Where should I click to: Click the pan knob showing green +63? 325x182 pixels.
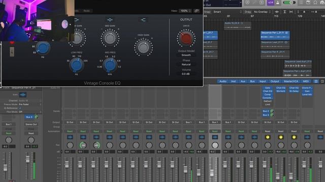pos(96,145)
